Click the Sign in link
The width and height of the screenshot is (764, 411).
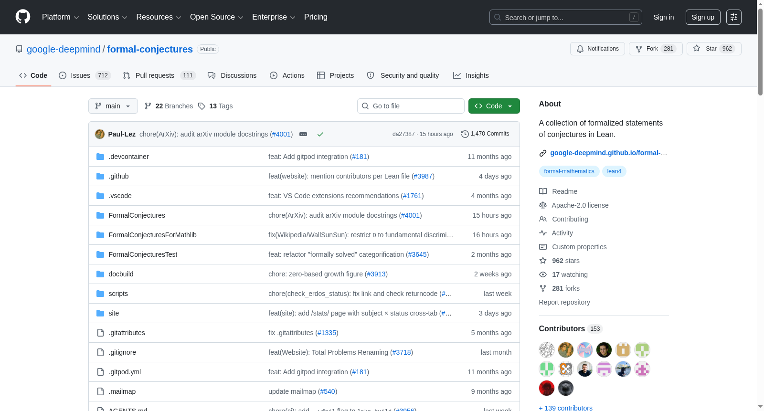click(x=664, y=17)
